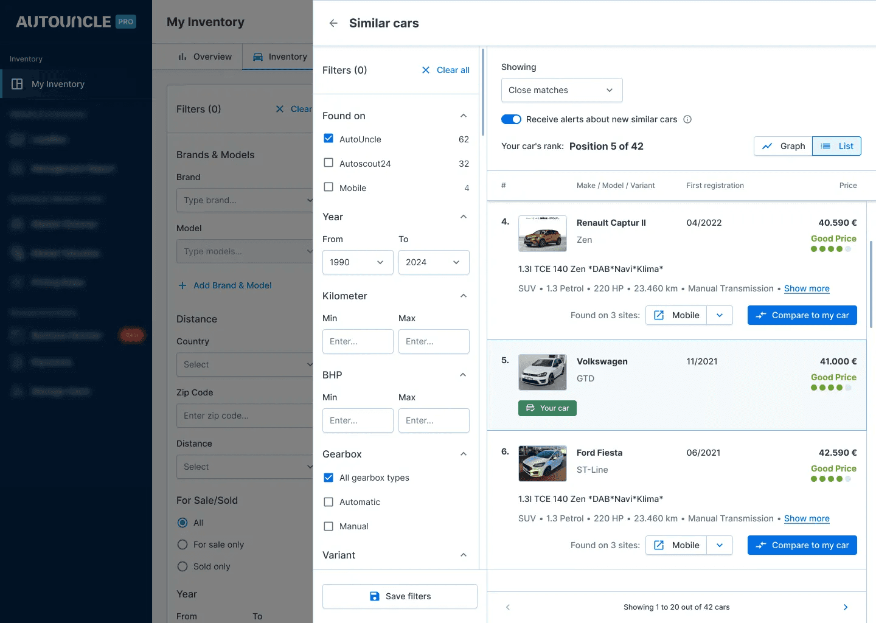Select the Sold only radio button
Viewport: 876px width, 623px height.
pyautogui.click(x=182, y=566)
